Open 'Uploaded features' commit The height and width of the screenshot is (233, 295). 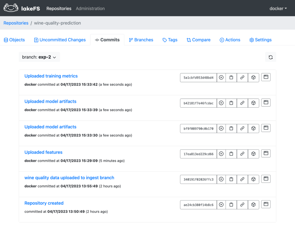[44, 152]
